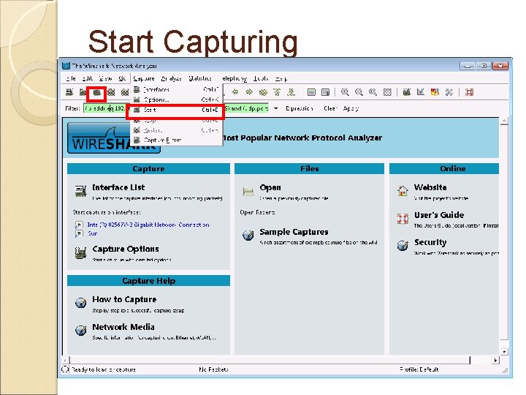
Task: Open the preferences tools toolbar icon
Action: [449, 92]
